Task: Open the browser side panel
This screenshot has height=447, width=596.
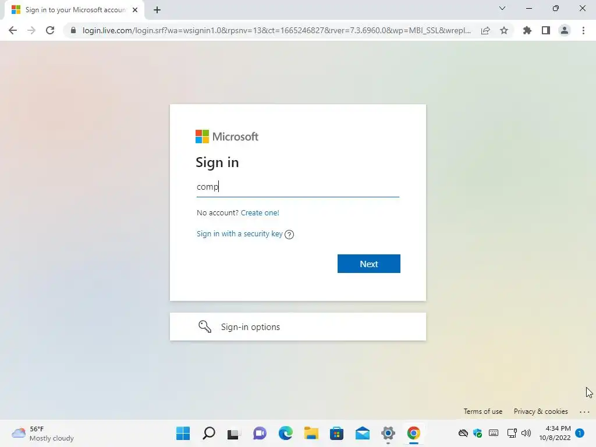Action: click(546, 30)
